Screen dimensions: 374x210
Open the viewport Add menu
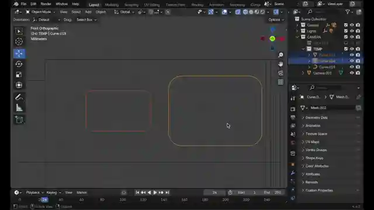point(88,12)
